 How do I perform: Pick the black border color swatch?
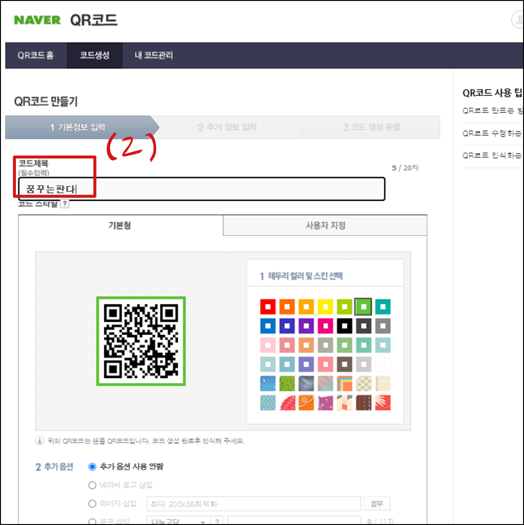click(344, 326)
